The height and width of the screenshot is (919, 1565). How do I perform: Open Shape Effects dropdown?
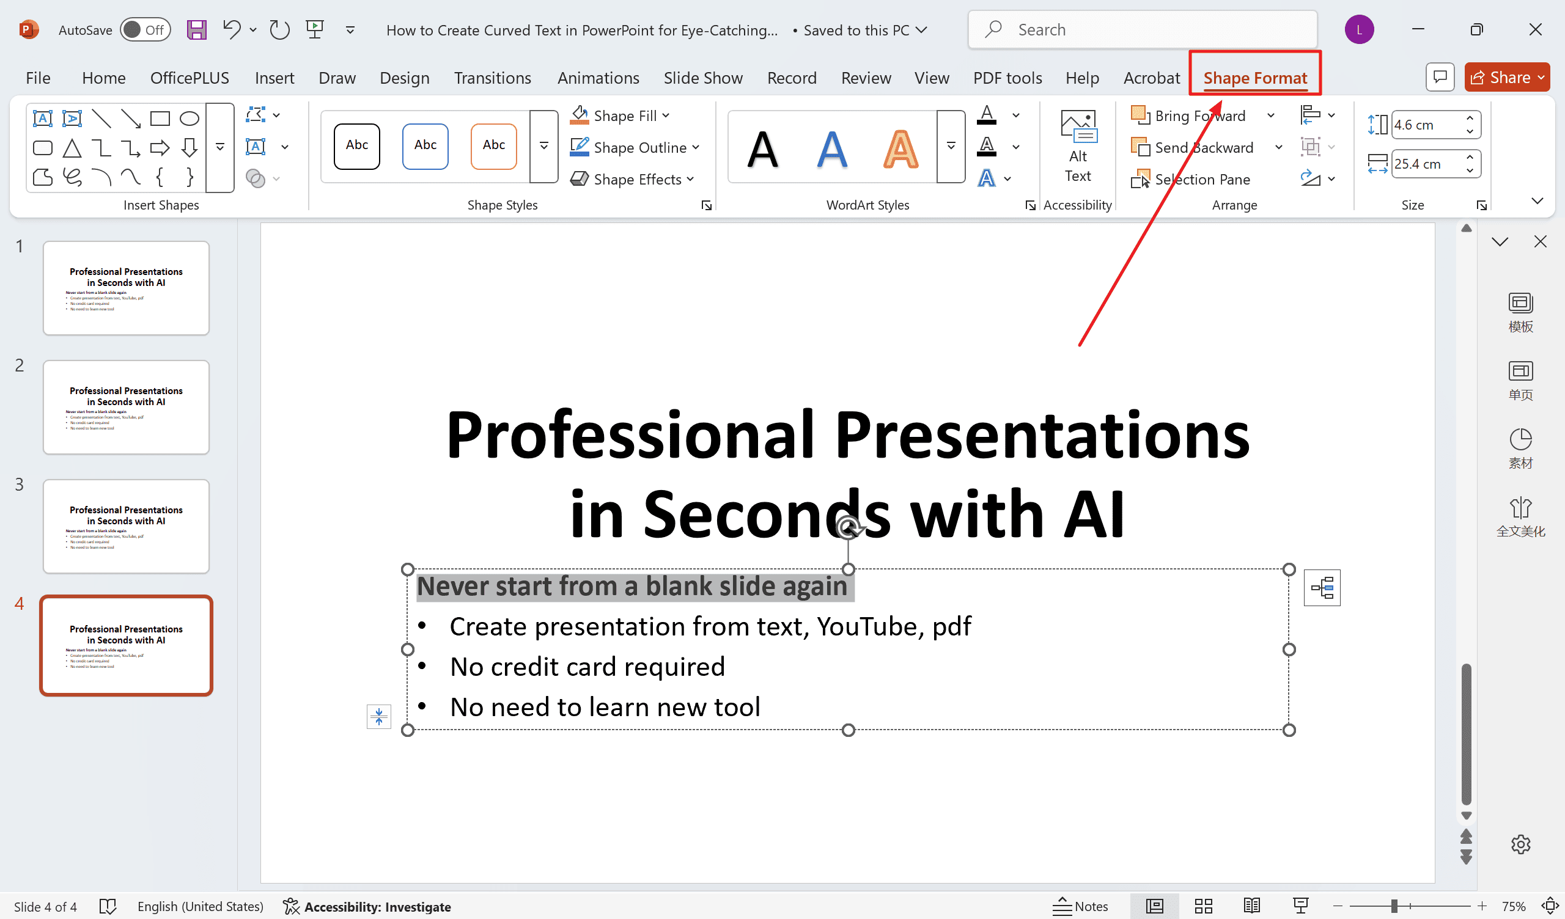pyautogui.click(x=632, y=179)
